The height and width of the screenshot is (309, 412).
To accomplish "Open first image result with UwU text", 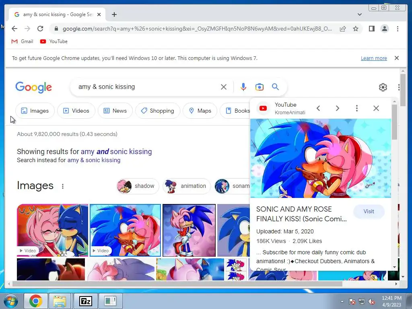I will click(x=52, y=230).
